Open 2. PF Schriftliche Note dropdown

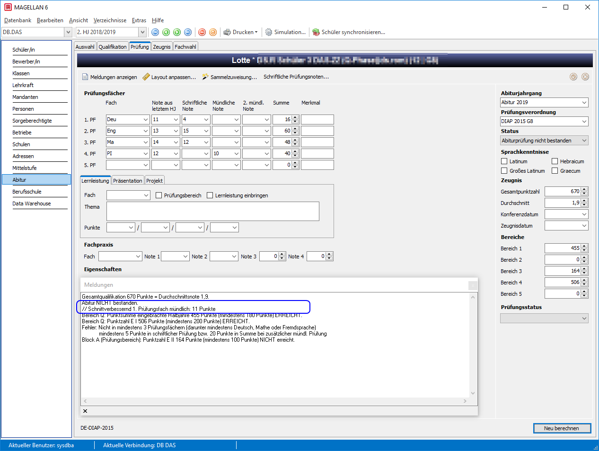point(206,131)
